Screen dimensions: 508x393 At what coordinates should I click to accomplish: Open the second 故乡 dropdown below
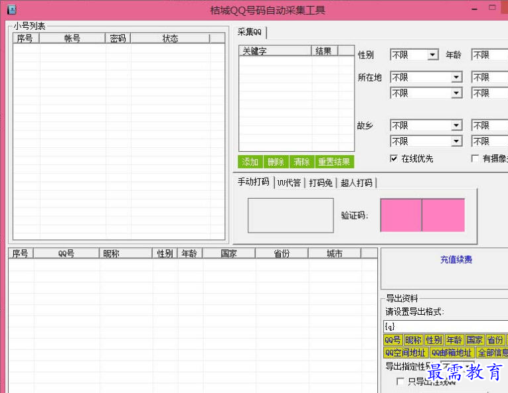click(426, 141)
